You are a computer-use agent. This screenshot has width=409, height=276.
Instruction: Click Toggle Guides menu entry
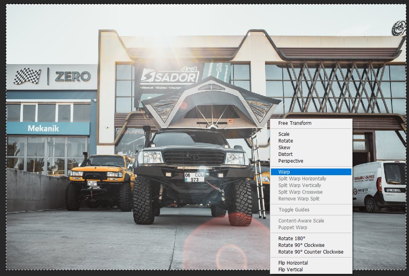pyautogui.click(x=311, y=210)
